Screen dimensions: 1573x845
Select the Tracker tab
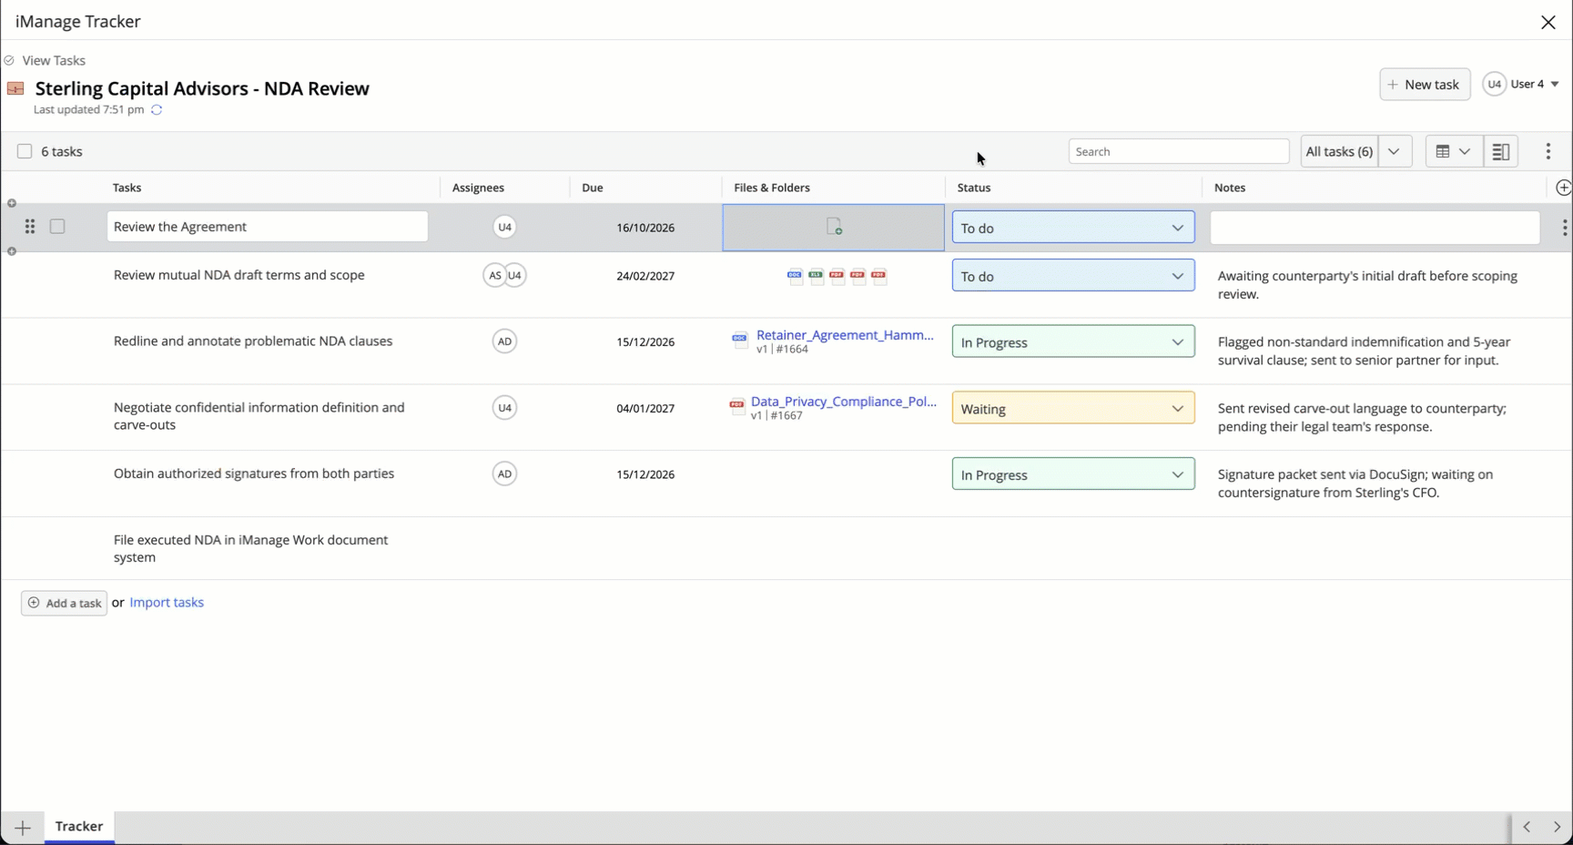[79, 827]
